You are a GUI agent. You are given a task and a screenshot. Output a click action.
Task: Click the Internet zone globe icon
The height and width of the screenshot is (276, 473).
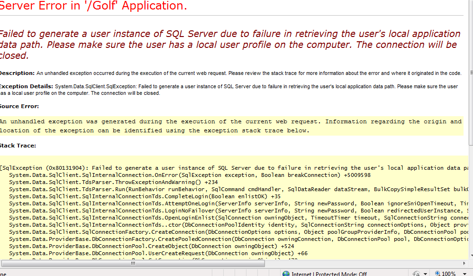tap(286, 274)
